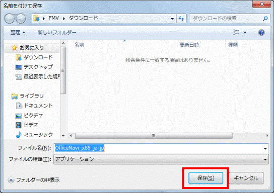Click the Back navigation arrow button

9,19
